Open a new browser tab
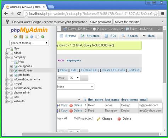This screenshot has height=138, width=168. click(x=51, y=7)
